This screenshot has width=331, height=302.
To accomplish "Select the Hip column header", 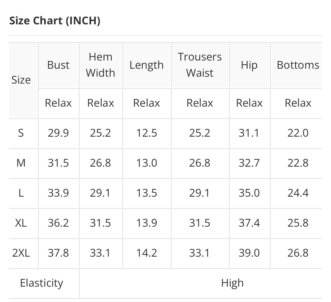I will 249,65.
